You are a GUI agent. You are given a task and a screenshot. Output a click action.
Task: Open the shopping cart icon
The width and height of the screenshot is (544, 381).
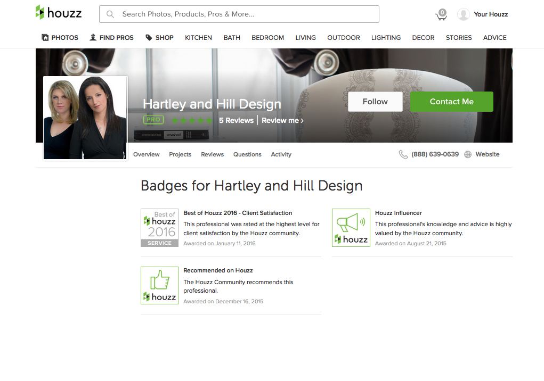[x=441, y=14]
